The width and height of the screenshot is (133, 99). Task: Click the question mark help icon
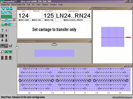(2, 30)
